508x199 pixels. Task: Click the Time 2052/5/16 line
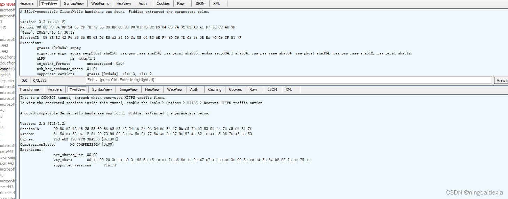pos(47,32)
